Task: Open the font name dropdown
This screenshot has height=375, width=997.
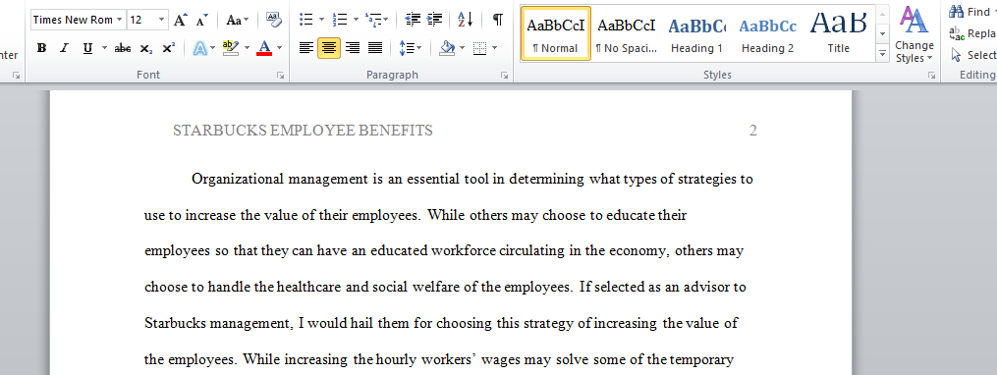Action: click(120, 20)
